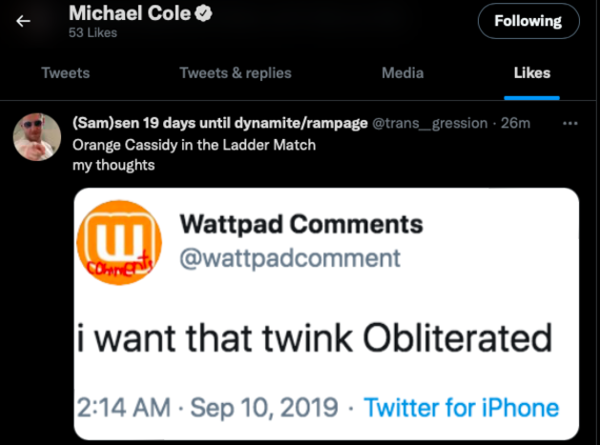Click the "Orange Cassidy in the Ladder Match" text

(194, 145)
